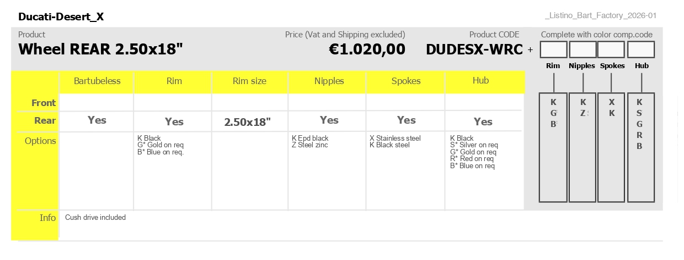684x260 pixels.
Task: Select the Bartubeless column header
Action: [97, 81]
